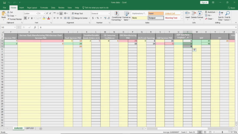Switch to Page Layout view icon
The height and width of the screenshot is (134, 238).
click(205, 132)
